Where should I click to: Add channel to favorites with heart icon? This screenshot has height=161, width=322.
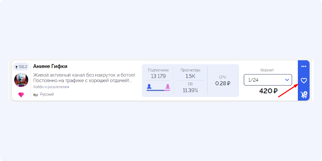(304, 80)
